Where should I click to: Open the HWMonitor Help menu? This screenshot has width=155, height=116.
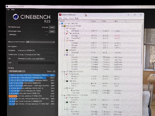77,18
